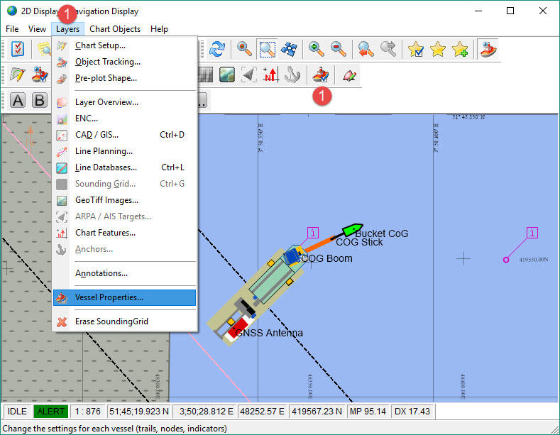Click the north arrow orientation icon
Screen dimensions: 560x435
click(270, 75)
